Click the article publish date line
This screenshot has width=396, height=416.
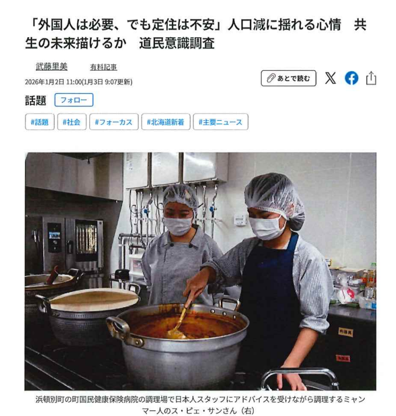[79, 82]
